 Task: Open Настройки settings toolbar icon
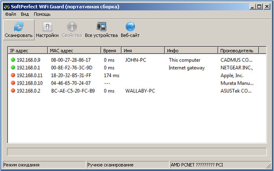(47, 27)
